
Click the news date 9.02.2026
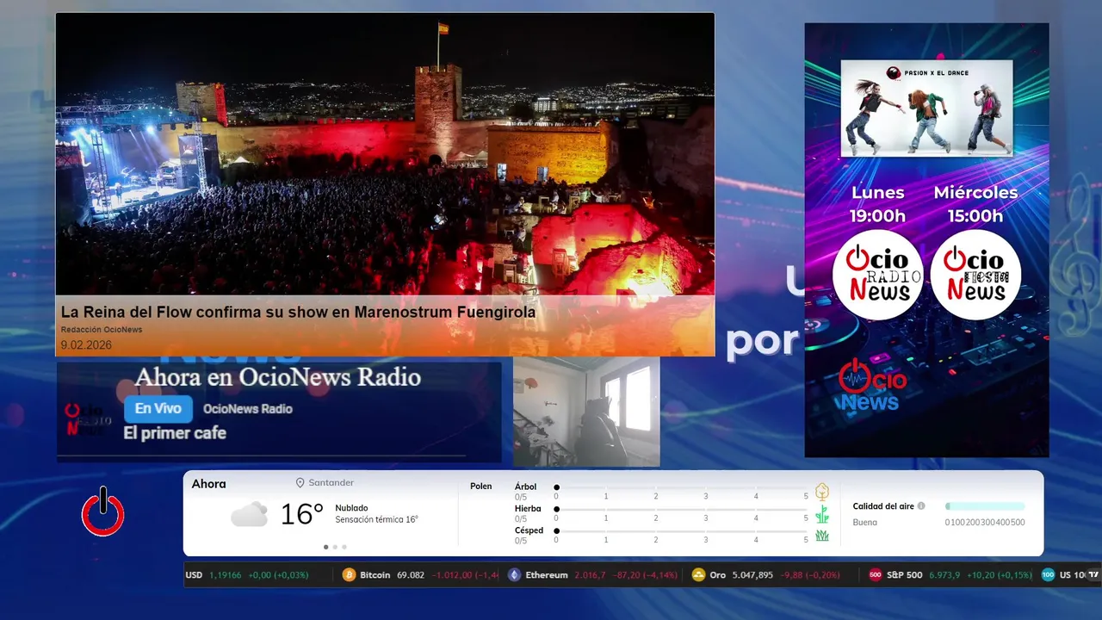point(86,345)
